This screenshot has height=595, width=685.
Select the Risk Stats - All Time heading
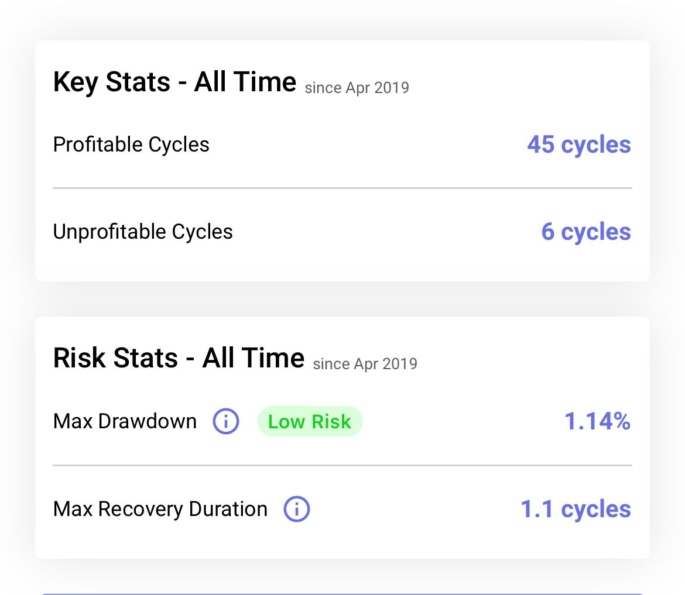(x=179, y=358)
